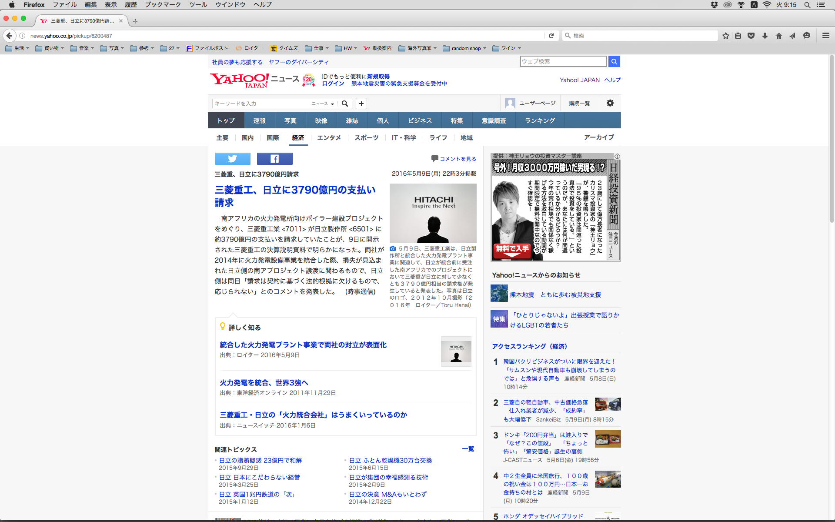The width and height of the screenshot is (835, 522).
Task: Open the Firefox hamburger menu
Action: pos(825,36)
